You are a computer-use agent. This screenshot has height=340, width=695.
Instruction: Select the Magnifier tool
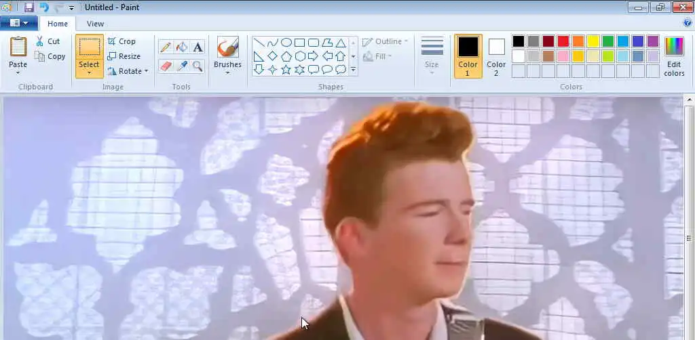coord(198,66)
